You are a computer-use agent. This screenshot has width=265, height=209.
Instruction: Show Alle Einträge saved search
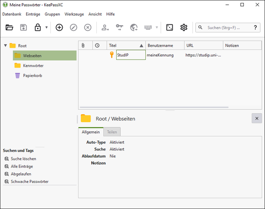click(x=19, y=166)
